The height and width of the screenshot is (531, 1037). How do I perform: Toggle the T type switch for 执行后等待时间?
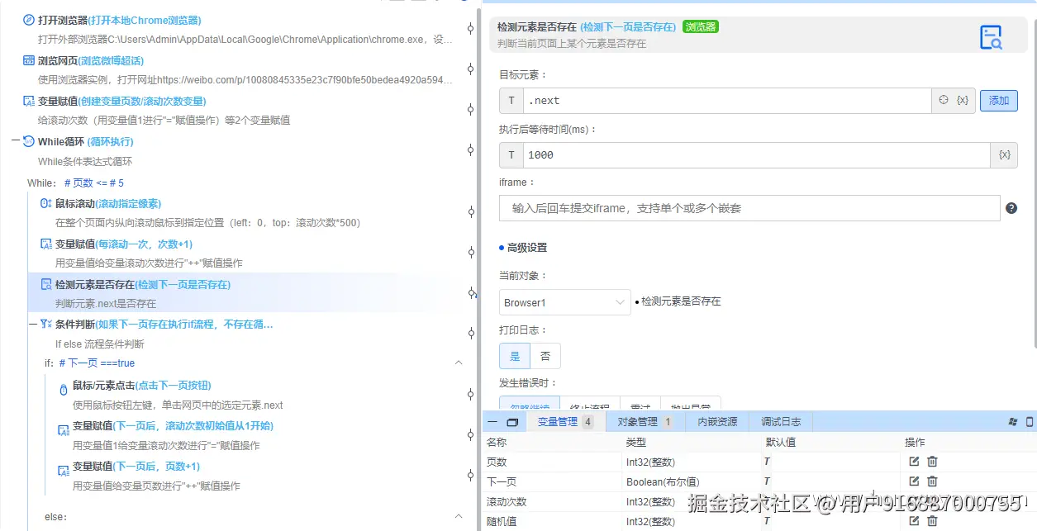click(511, 154)
